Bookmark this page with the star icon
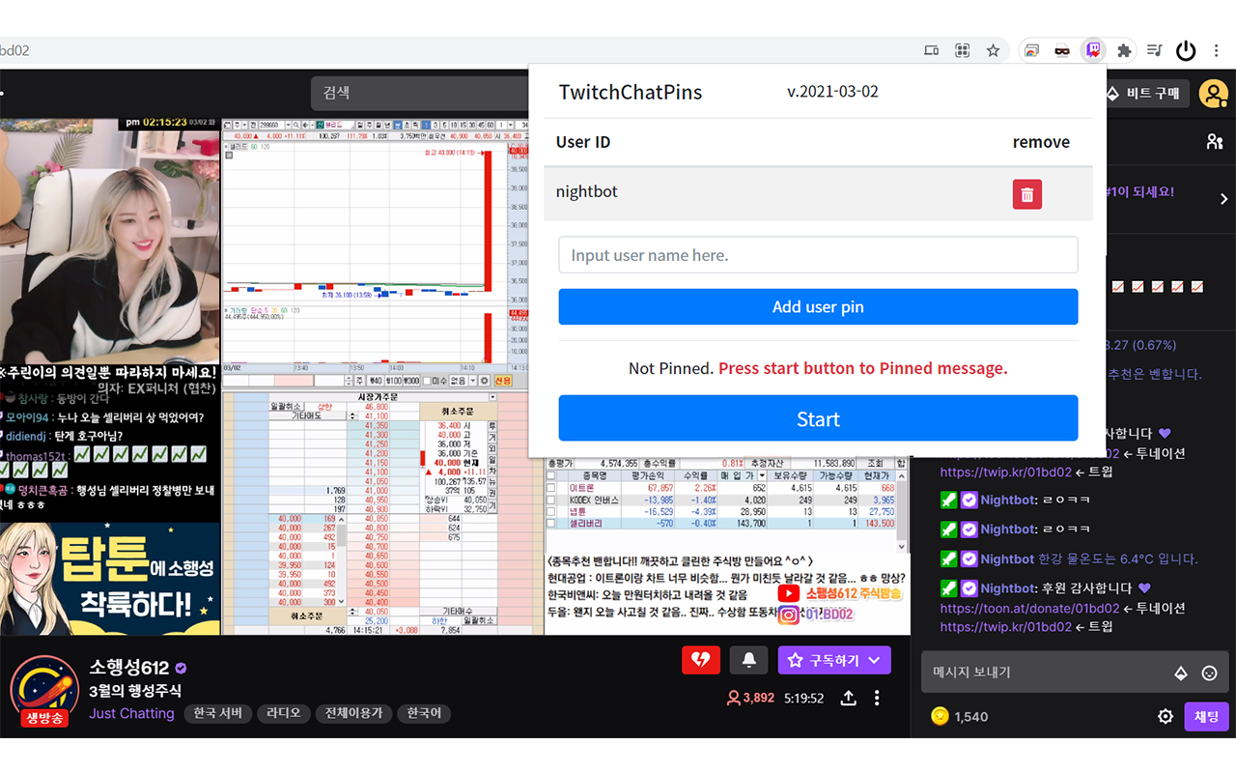 pos(993,50)
